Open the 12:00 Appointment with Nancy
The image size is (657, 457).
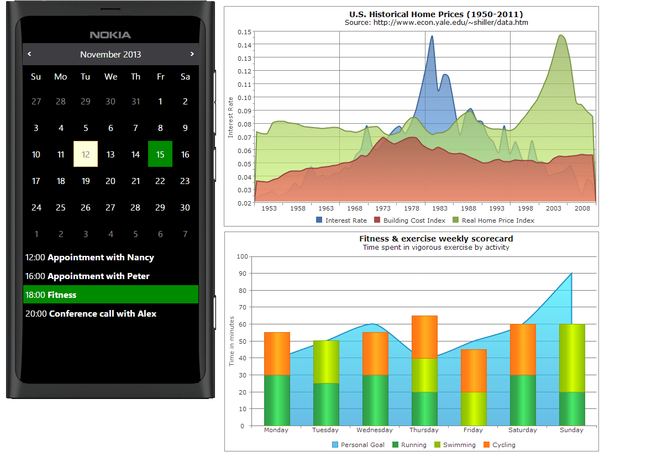[x=90, y=257]
